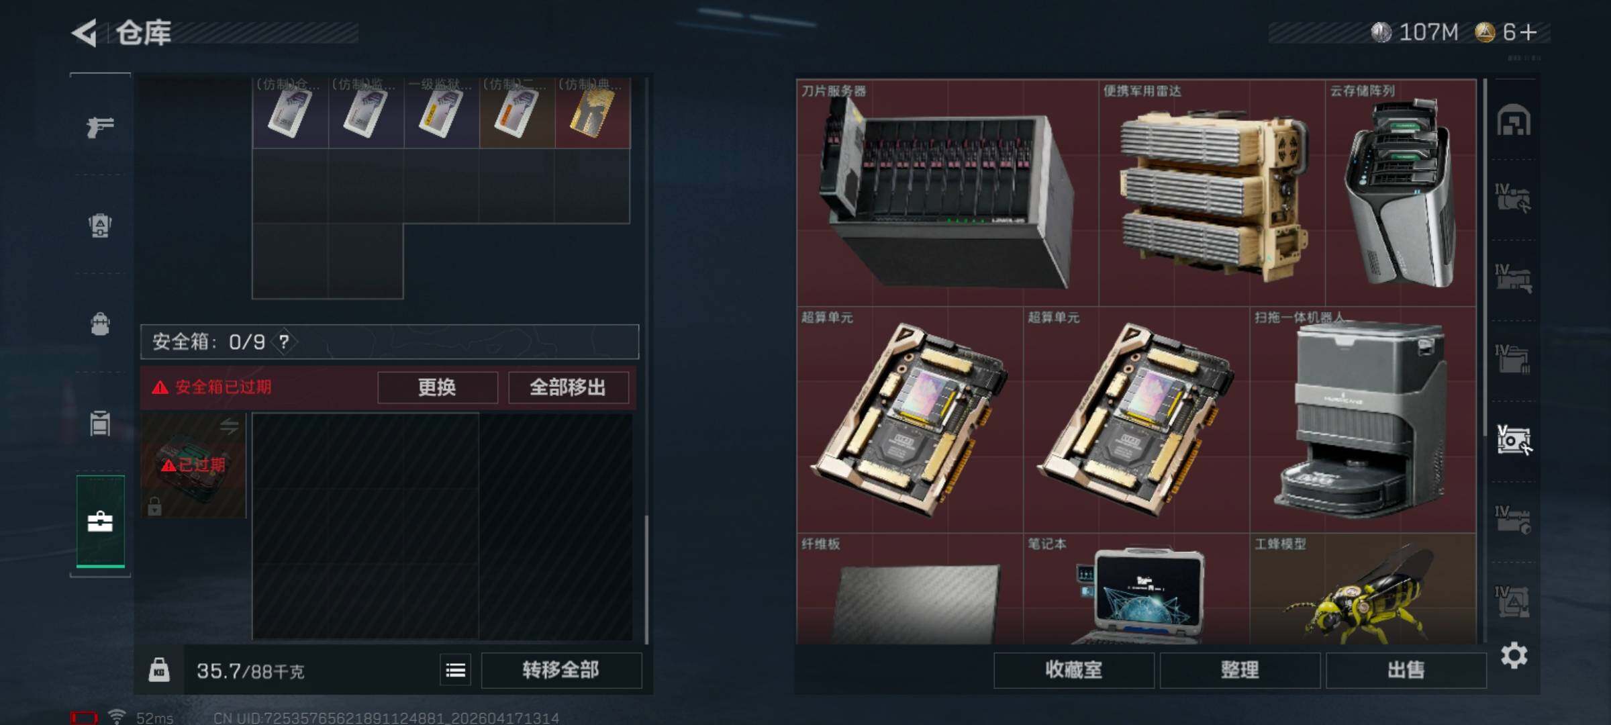Click the weight lock icon beside 35.7
The width and height of the screenshot is (1611, 725).
tap(159, 670)
